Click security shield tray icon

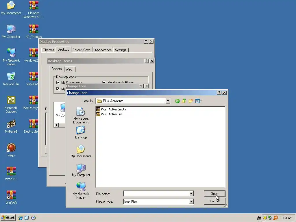click(265, 218)
